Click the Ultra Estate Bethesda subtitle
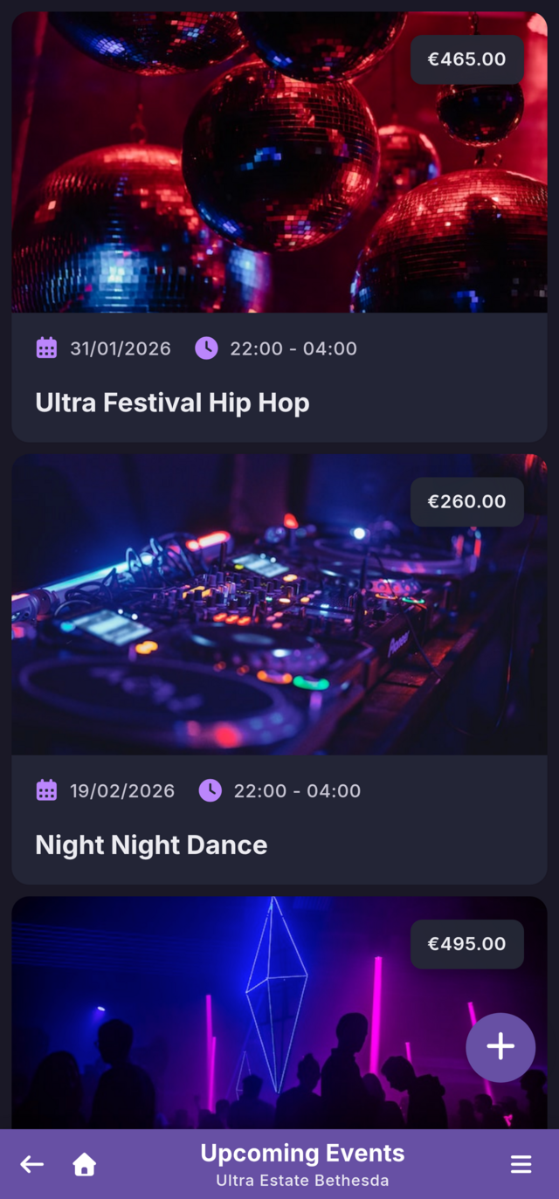The height and width of the screenshot is (1199, 559). point(302,1180)
